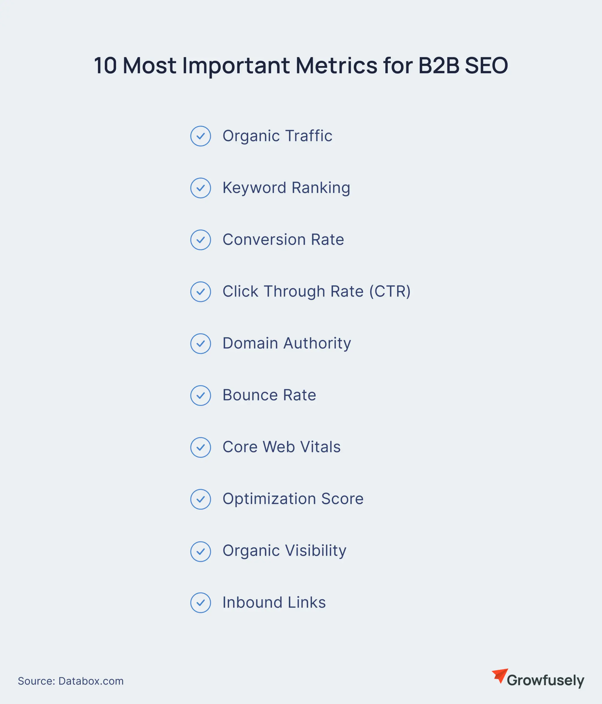The width and height of the screenshot is (602, 704).
Task: Select the check icon beside Conversion Rate
Action: pos(201,240)
